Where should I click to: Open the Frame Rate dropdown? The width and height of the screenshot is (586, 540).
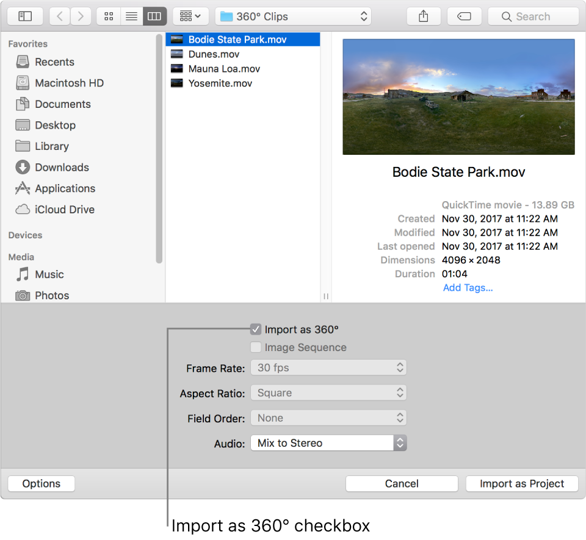point(328,368)
